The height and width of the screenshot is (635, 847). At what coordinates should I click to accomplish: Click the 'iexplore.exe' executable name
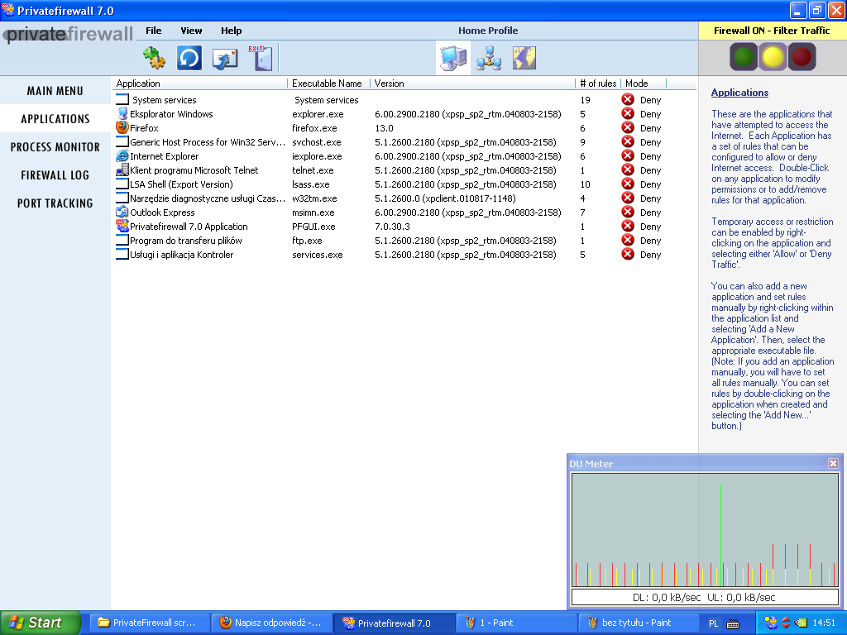(317, 156)
